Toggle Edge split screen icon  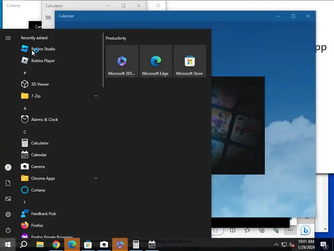click(233, 230)
